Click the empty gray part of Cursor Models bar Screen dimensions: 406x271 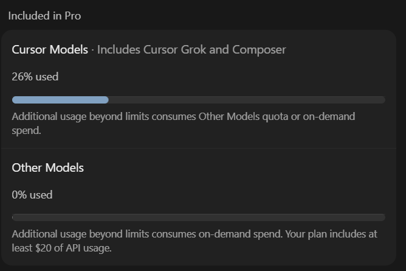tap(247, 100)
